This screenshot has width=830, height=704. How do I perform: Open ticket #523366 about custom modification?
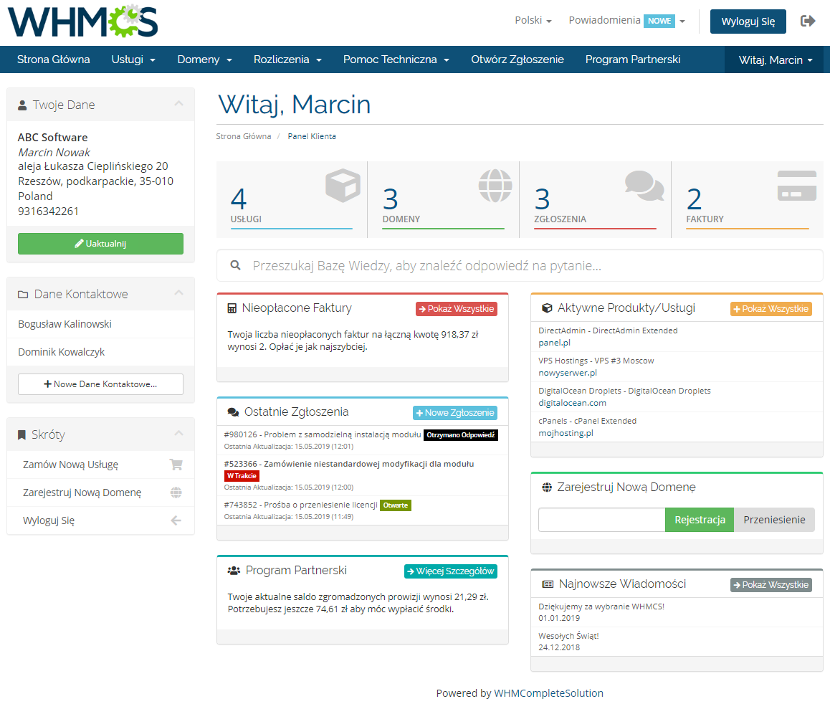point(363,475)
